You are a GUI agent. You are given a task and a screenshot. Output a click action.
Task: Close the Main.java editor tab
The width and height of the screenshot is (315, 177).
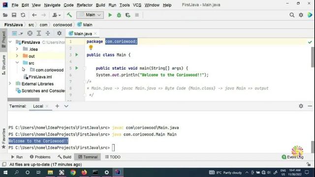point(95,33)
